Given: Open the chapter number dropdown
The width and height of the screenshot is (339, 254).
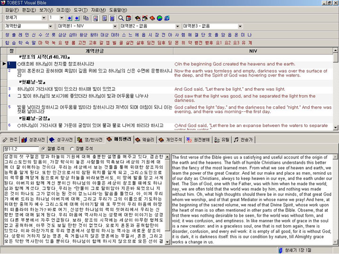Looking at the screenshot, I should pos(61,18).
